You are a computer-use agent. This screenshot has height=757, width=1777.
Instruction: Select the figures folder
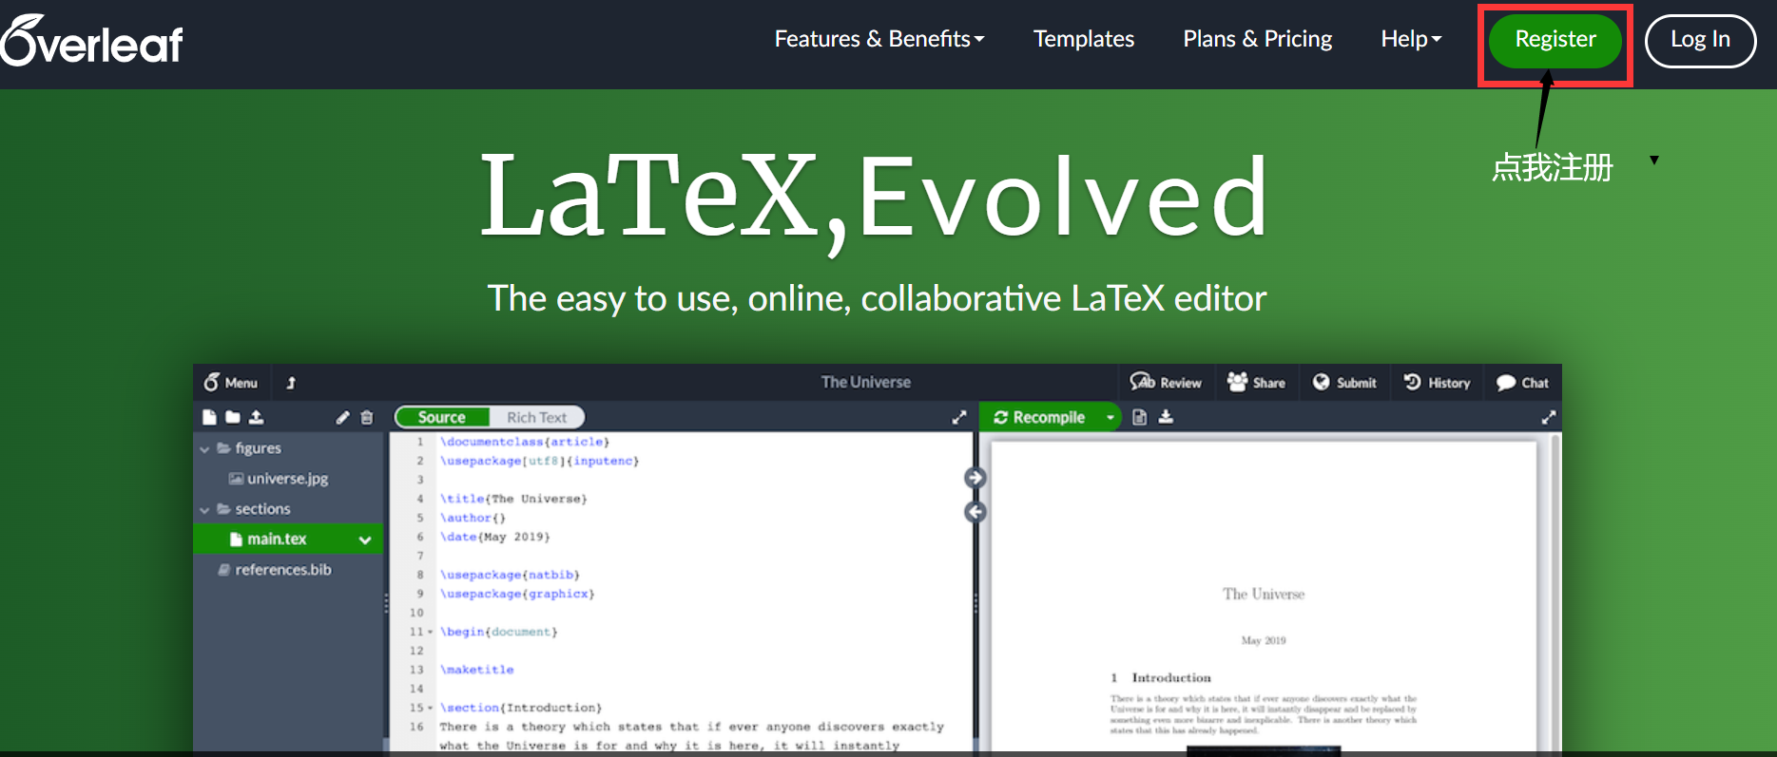coord(258,447)
